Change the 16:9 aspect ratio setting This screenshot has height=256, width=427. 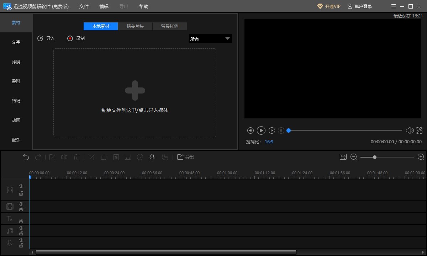coord(269,142)
